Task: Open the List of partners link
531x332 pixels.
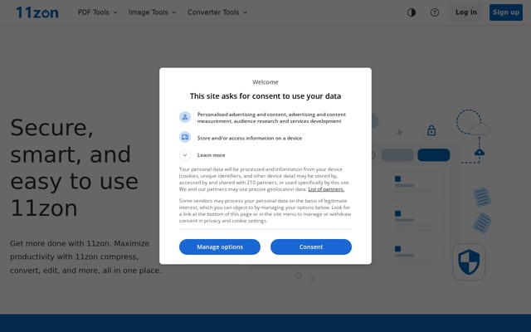Action: 326,189
